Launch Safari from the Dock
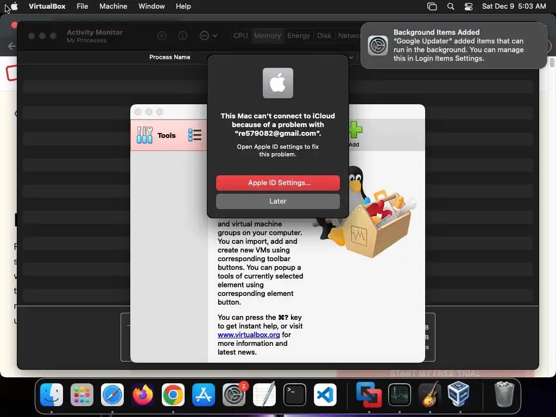The image size is (556, 417). tap(112, 395)
